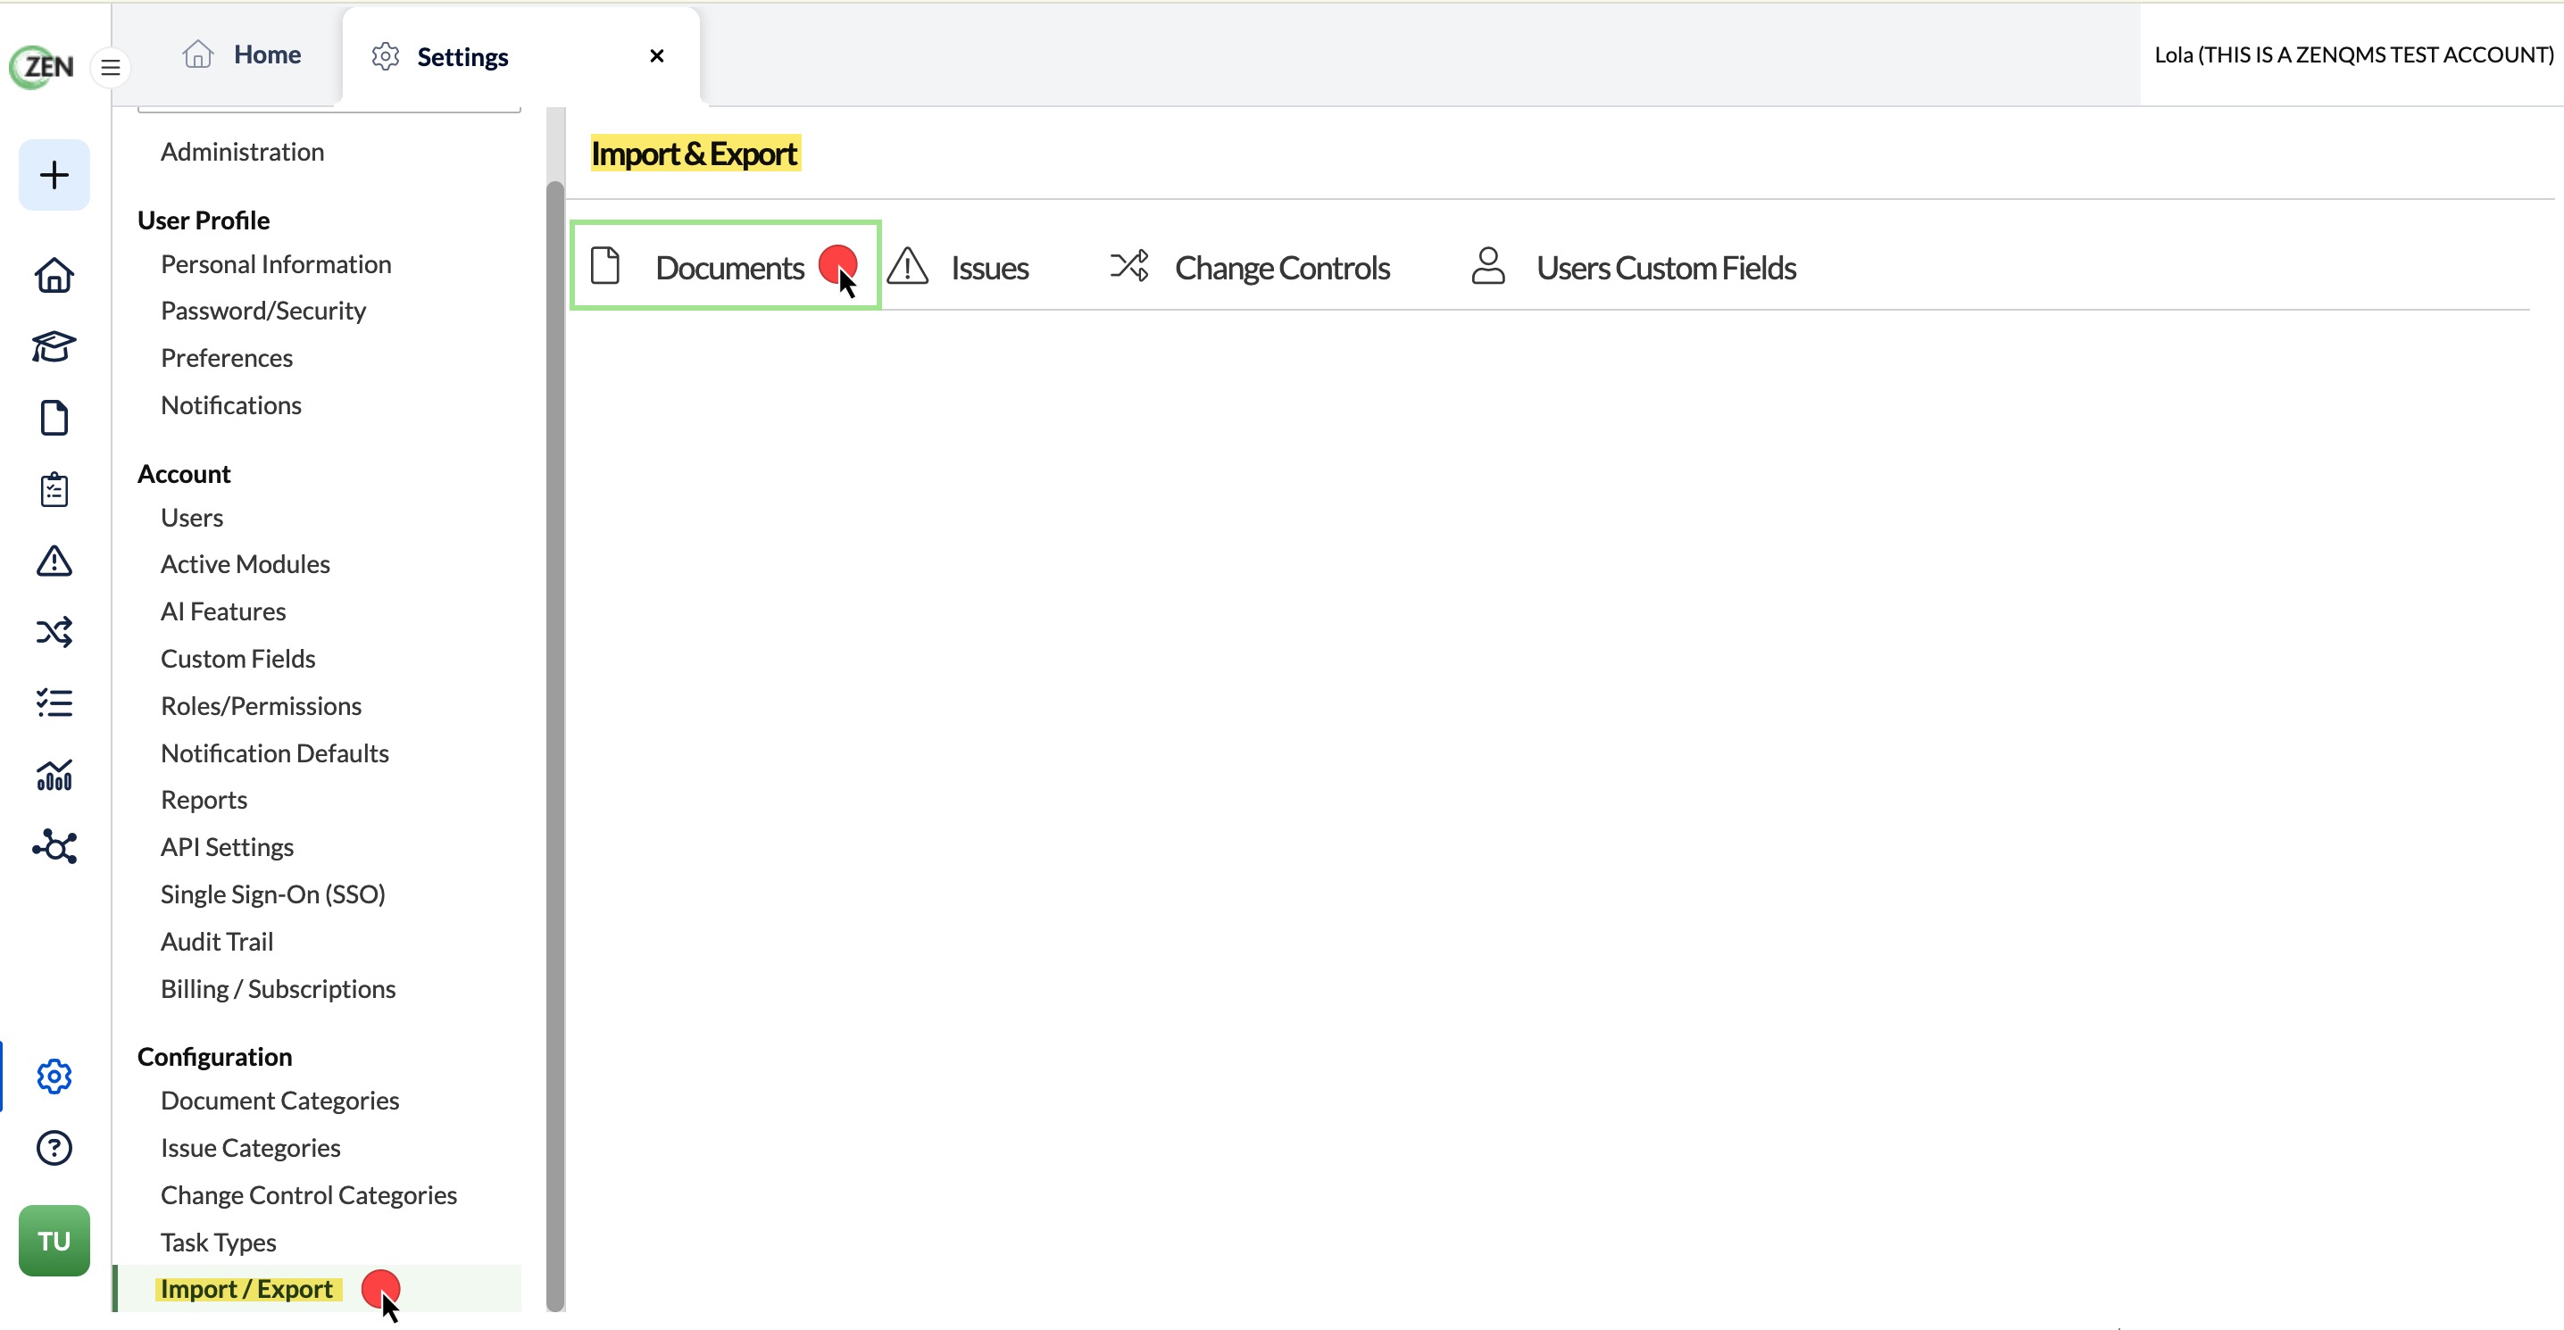Open the Change Controls shuffle sidebar icon
The width and height of the screenshot is (2564, 1330).
54,632
